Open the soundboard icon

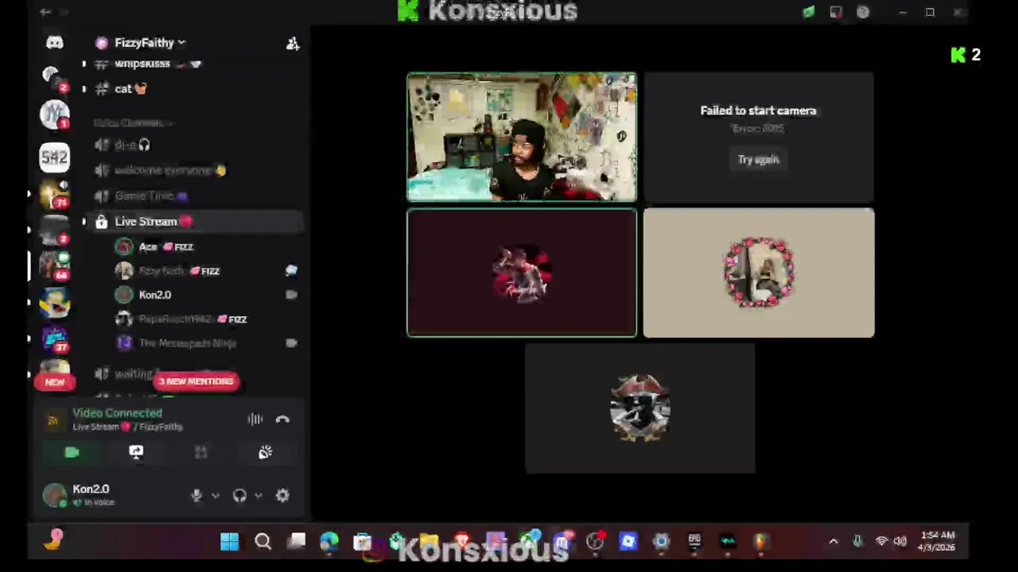tap(265, 452)
